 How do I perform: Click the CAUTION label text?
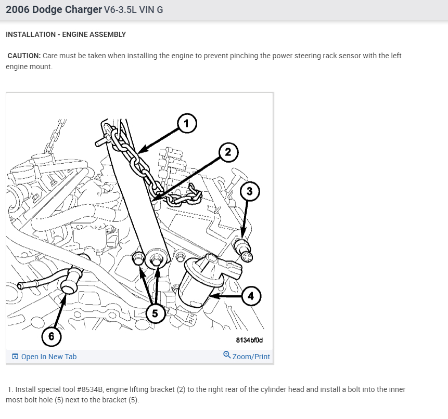[x=24, y=56]
